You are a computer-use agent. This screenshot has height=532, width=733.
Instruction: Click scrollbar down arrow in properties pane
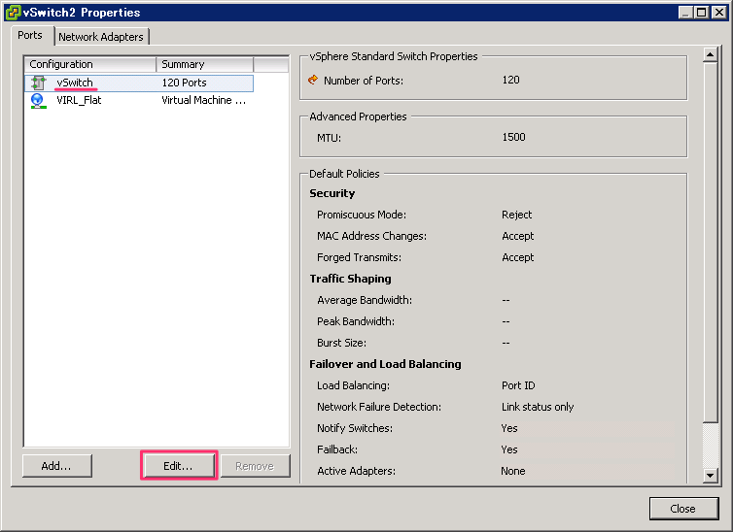coord(710,476)
